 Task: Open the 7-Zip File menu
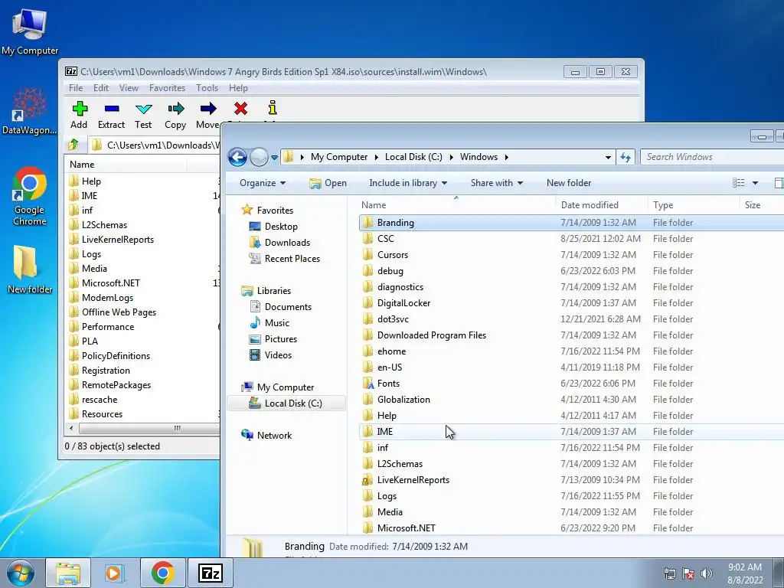[76, 88]
